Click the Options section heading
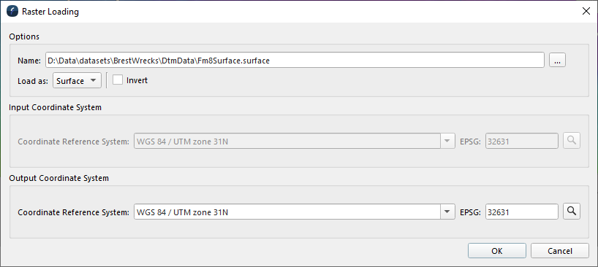This screenshot has height=267, width=598. 24,36
